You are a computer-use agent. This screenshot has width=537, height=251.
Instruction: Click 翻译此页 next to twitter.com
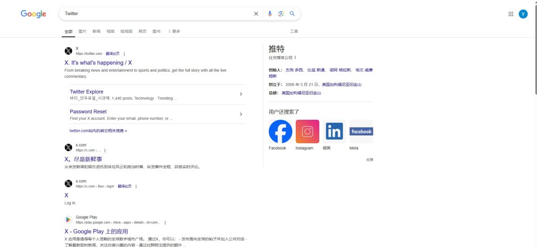pos(113,54)
